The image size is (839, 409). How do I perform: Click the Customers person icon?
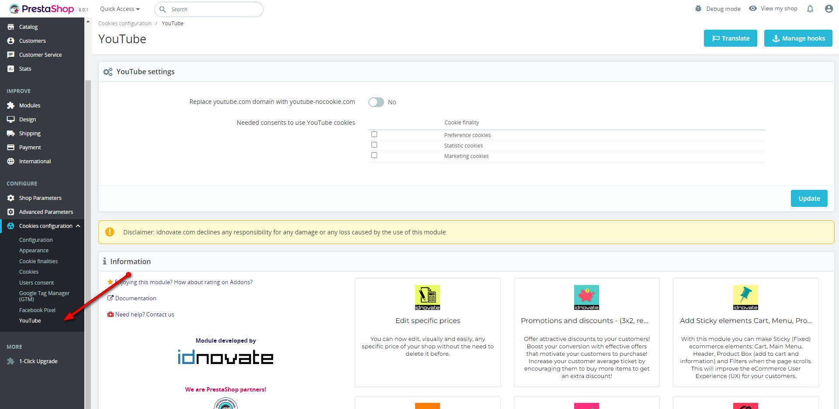[11, 41]
